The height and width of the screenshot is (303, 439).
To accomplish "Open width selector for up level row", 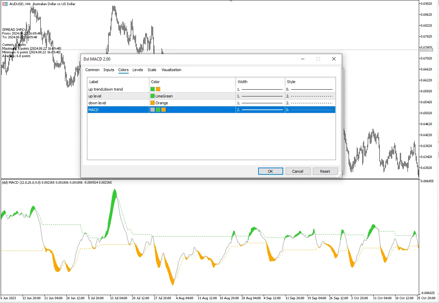I will [x=260, y=96].
